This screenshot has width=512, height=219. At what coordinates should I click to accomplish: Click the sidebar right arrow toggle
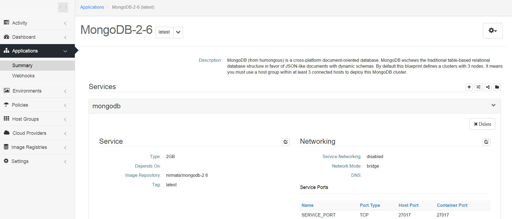[x=66, y=7]
